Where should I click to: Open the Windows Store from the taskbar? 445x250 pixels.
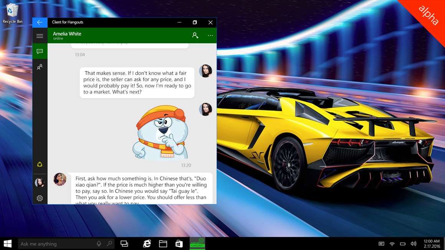179,243
